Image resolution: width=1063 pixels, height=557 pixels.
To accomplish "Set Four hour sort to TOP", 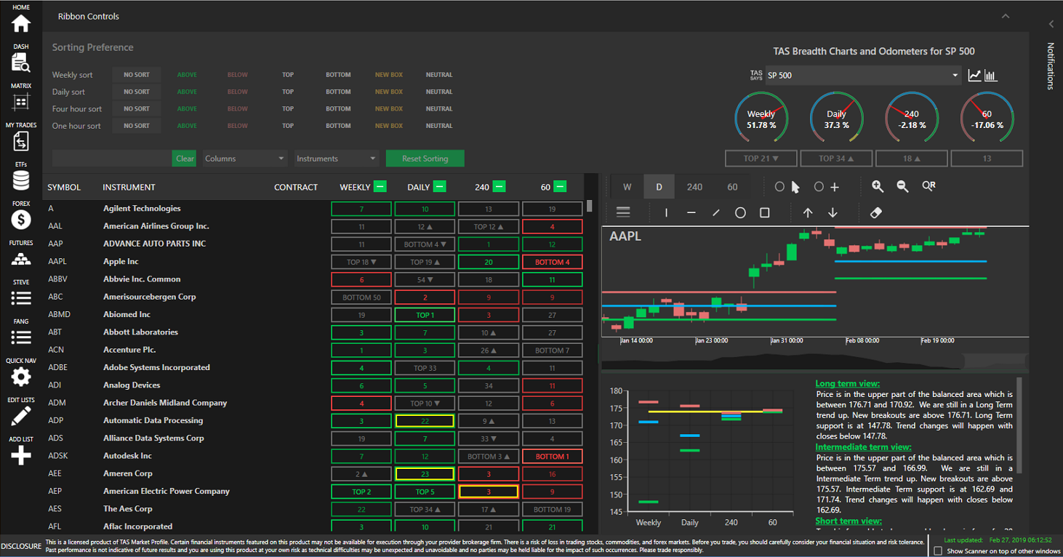I will pyautogui.click(x=288, y=108).
